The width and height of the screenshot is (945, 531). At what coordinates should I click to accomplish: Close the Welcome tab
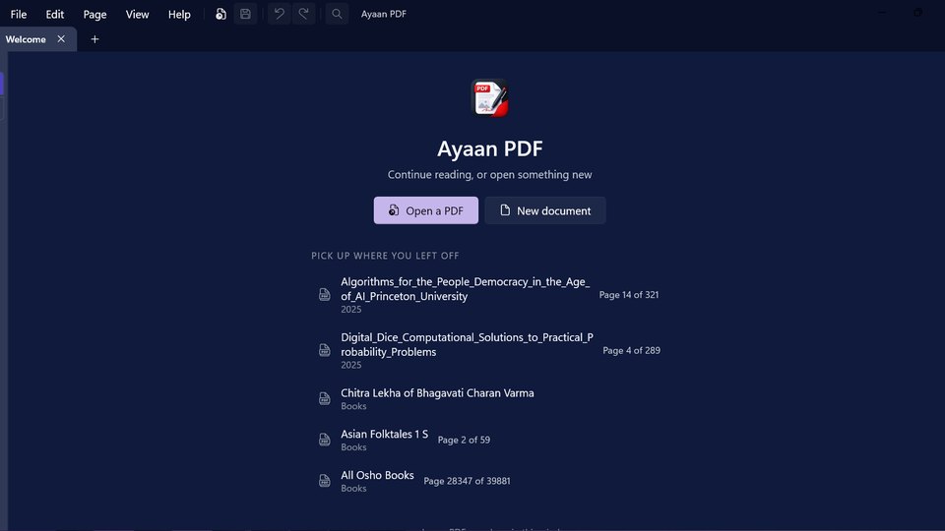61,39
